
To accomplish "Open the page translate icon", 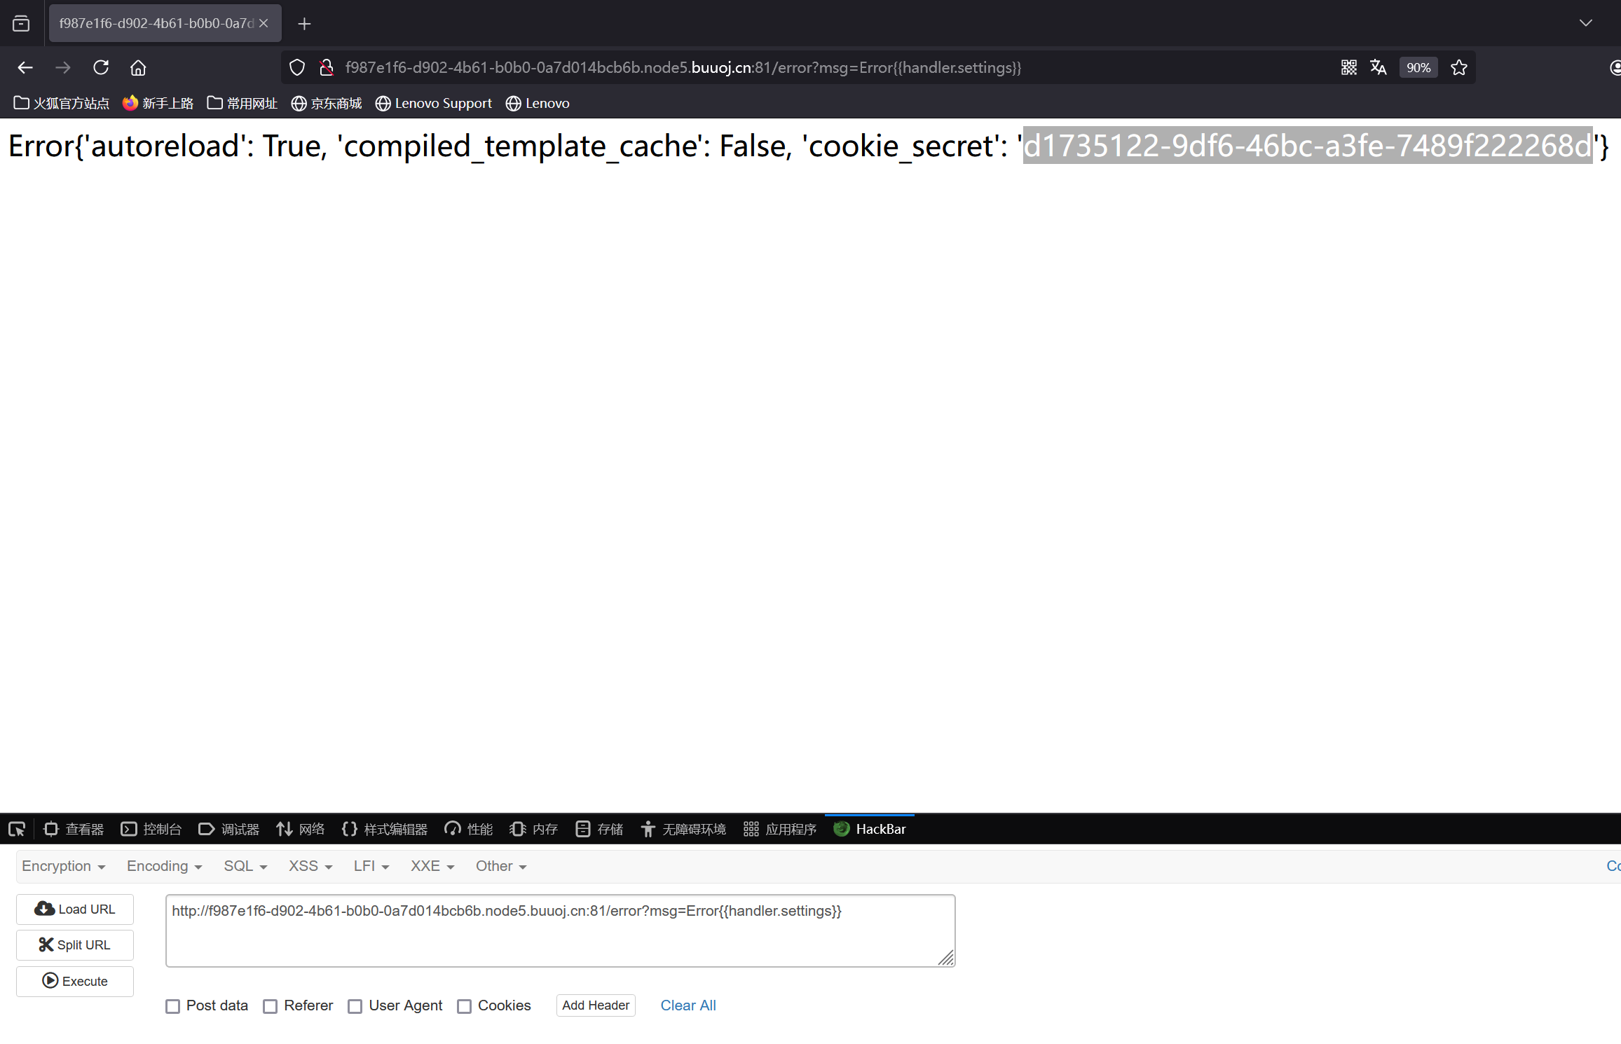I will point(1378,67).
